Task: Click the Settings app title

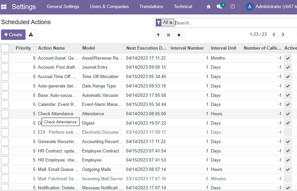Action: click(x=24, y=7)
